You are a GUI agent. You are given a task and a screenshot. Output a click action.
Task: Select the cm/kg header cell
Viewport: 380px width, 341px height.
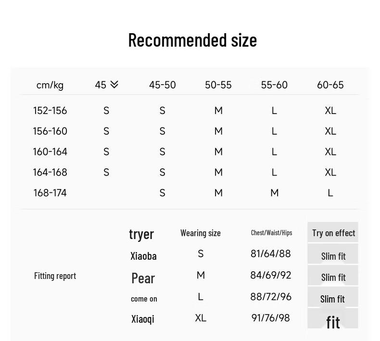click(x=50, y=85)
